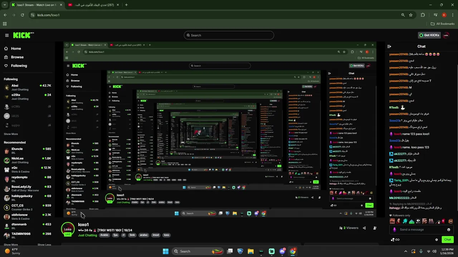Go back using the browser back arrow

click(x=5, y=15)
